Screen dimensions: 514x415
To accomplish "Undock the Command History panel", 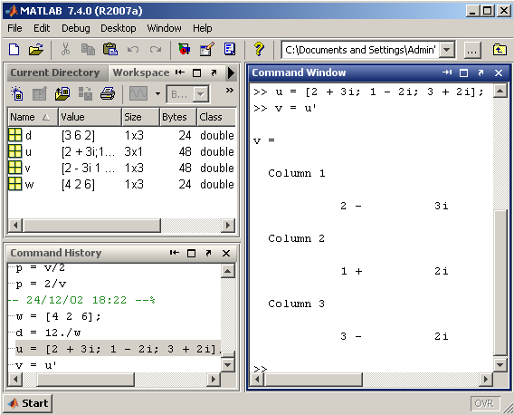I will 208,253.
